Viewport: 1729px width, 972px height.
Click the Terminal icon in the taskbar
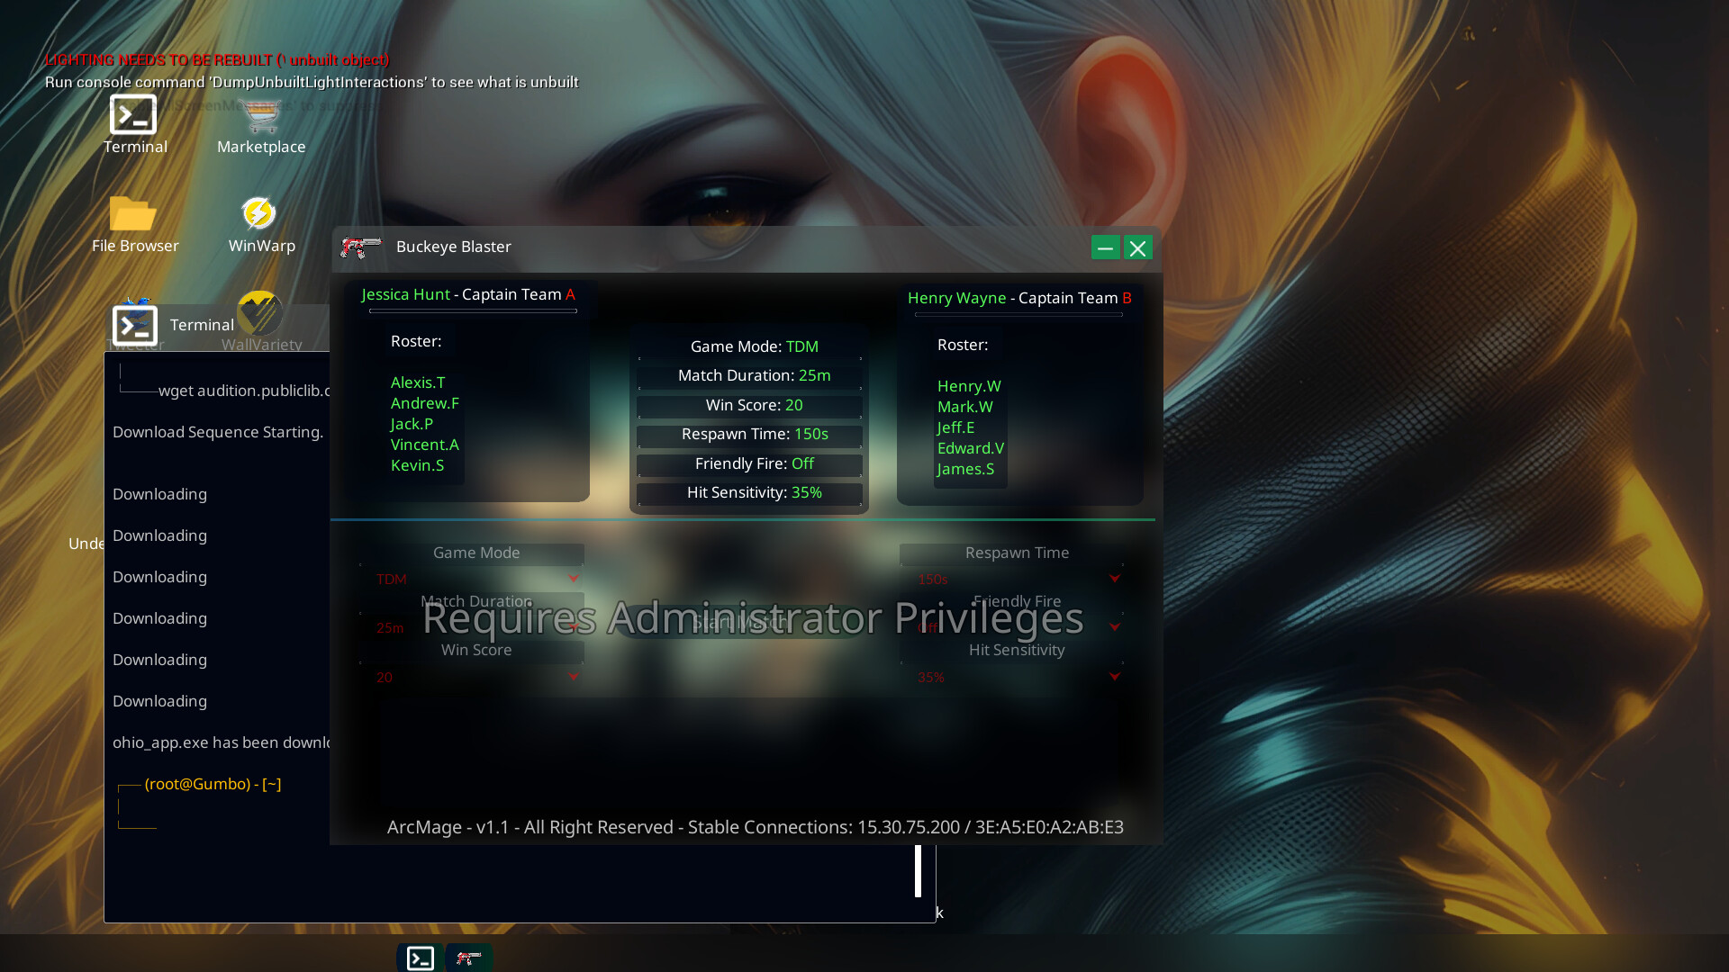click(419, 958)
